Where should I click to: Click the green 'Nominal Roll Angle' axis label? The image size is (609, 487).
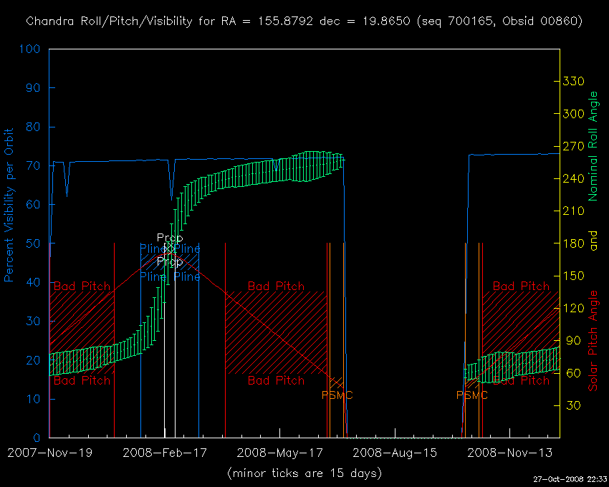[x=593, y=145]
